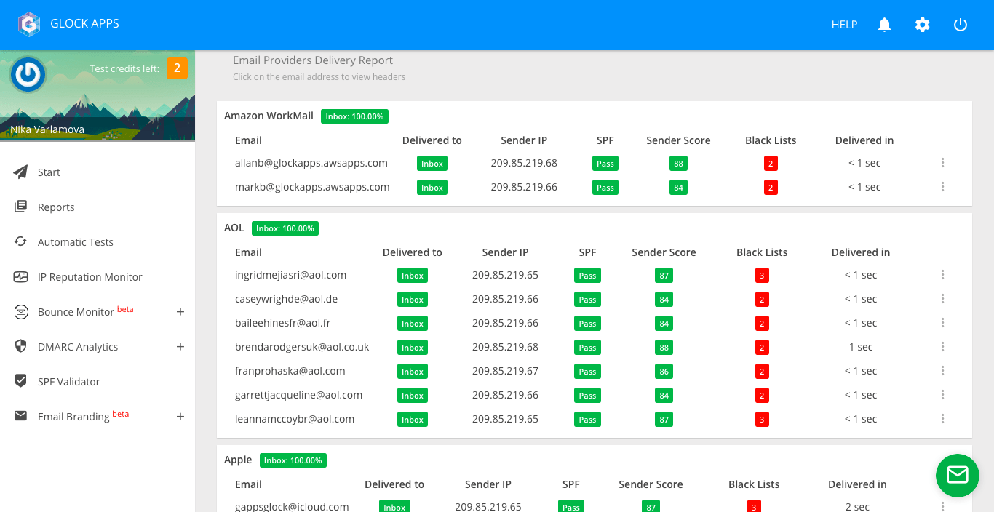This screenshot has height=512, width=994.
Task: View headers for gappsglock@icloud.com
Action: coord(292,506)
